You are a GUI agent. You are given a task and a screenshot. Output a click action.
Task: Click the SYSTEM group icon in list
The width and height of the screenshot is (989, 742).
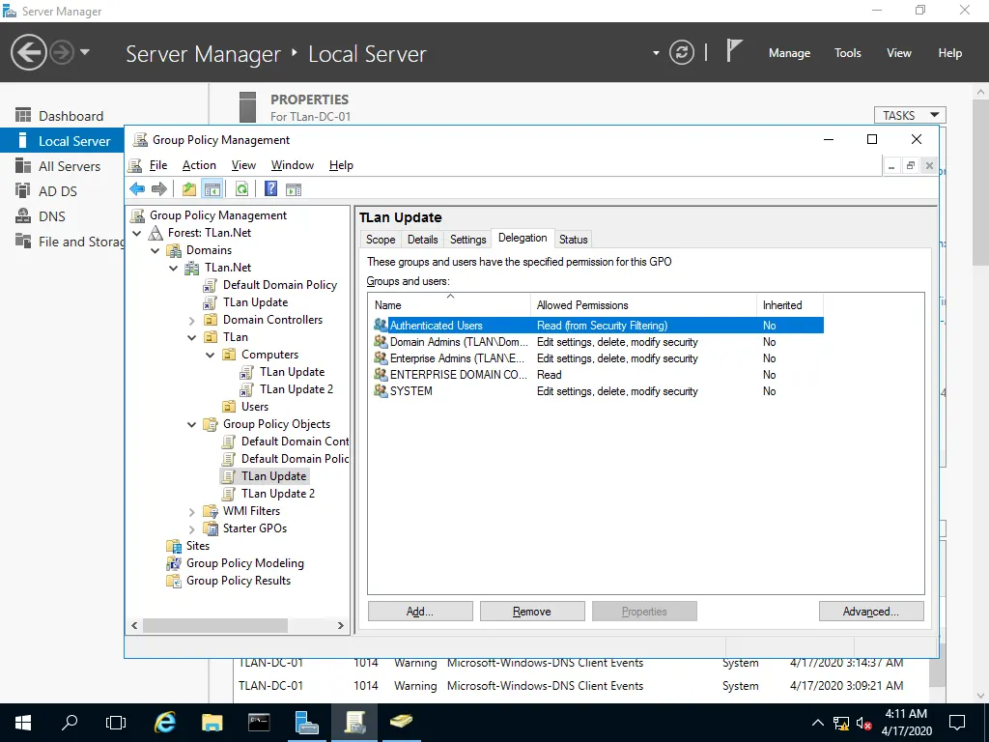point(381,390)
